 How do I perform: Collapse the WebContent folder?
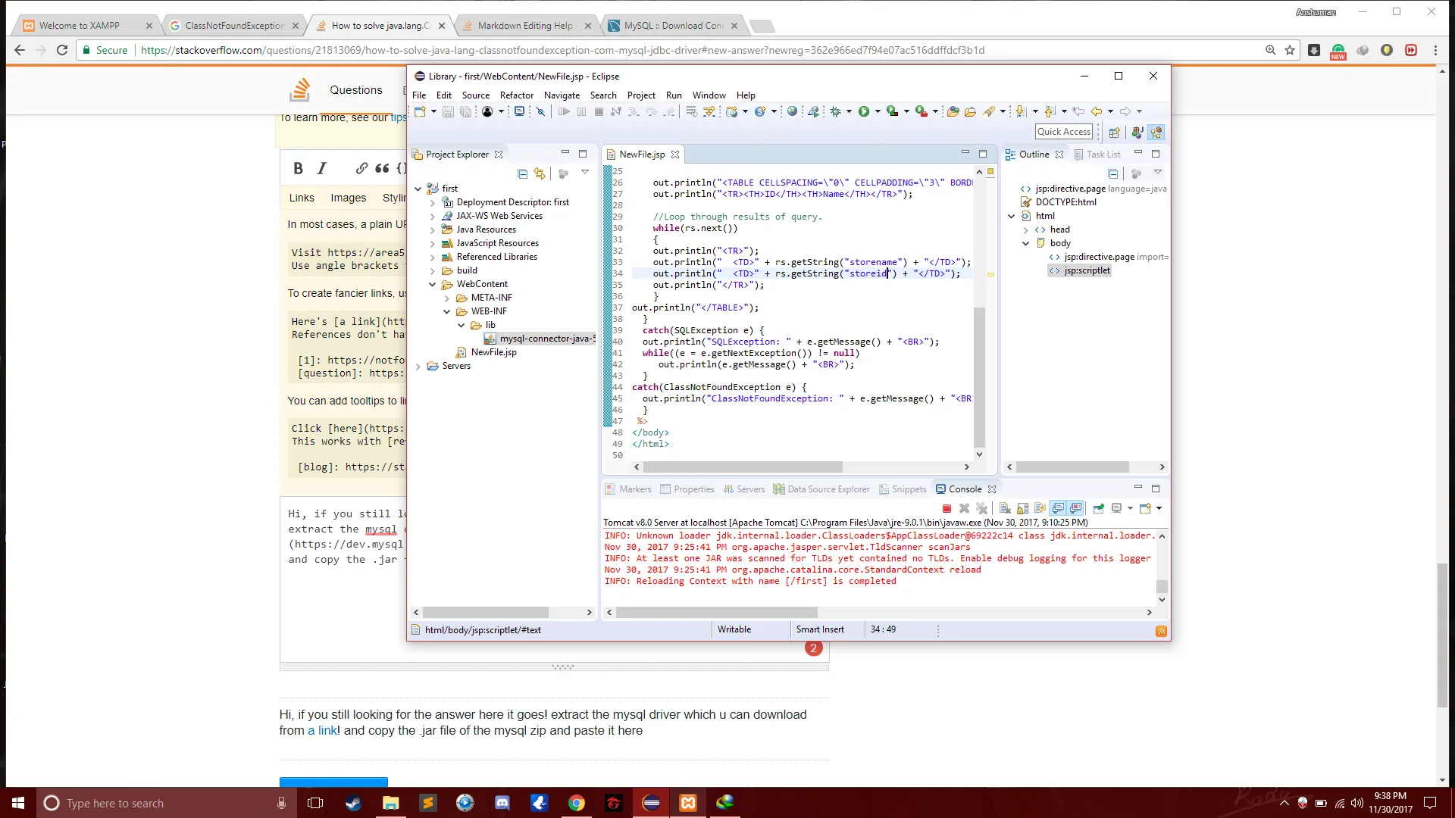(433, 284)
